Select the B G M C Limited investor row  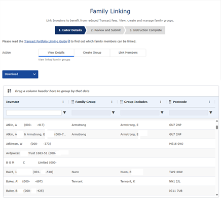tap(109, 163)
